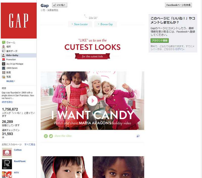The height and width of the screenshot is (178, 202).
Task: Play the I Want Candy video
Action: 92,101
